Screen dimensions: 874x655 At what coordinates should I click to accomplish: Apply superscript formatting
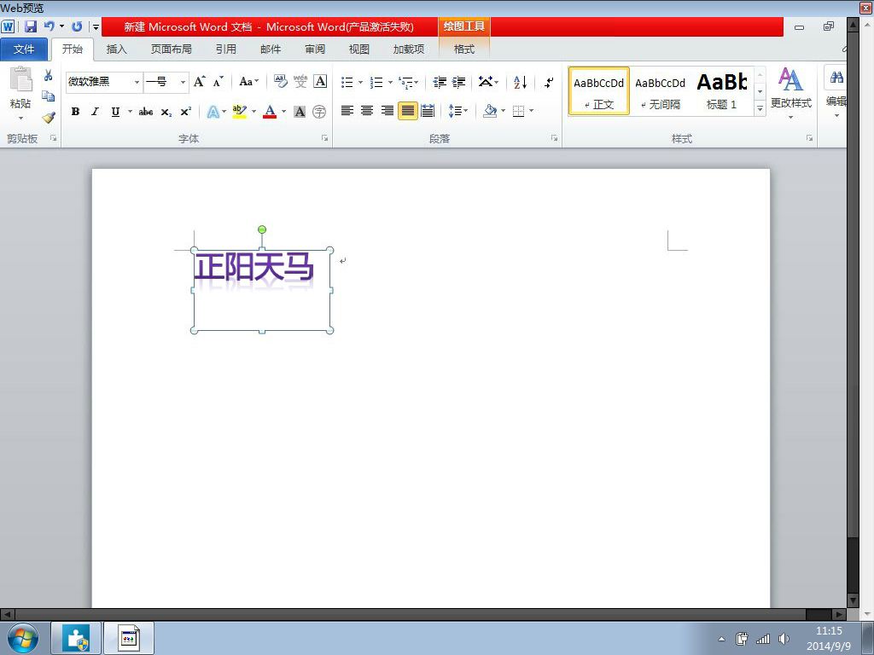click(x=186, y=112)
